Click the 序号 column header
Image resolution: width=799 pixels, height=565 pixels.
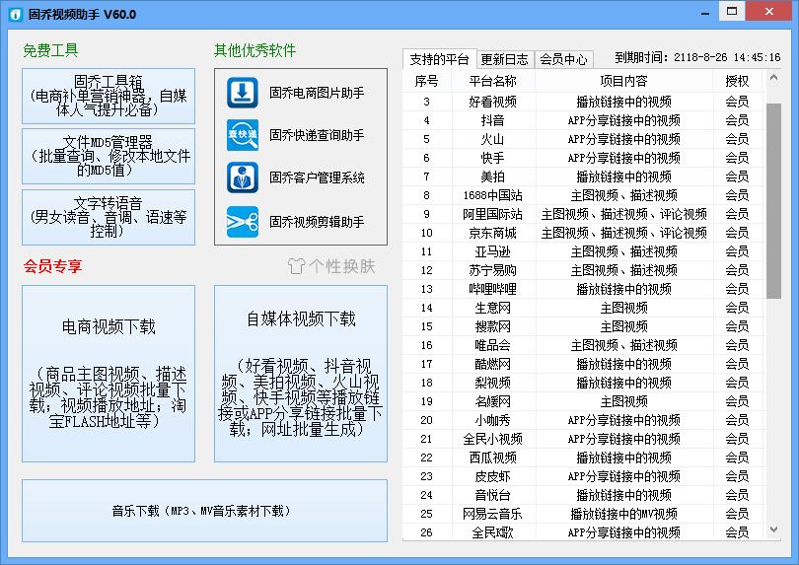pos(426,81)
